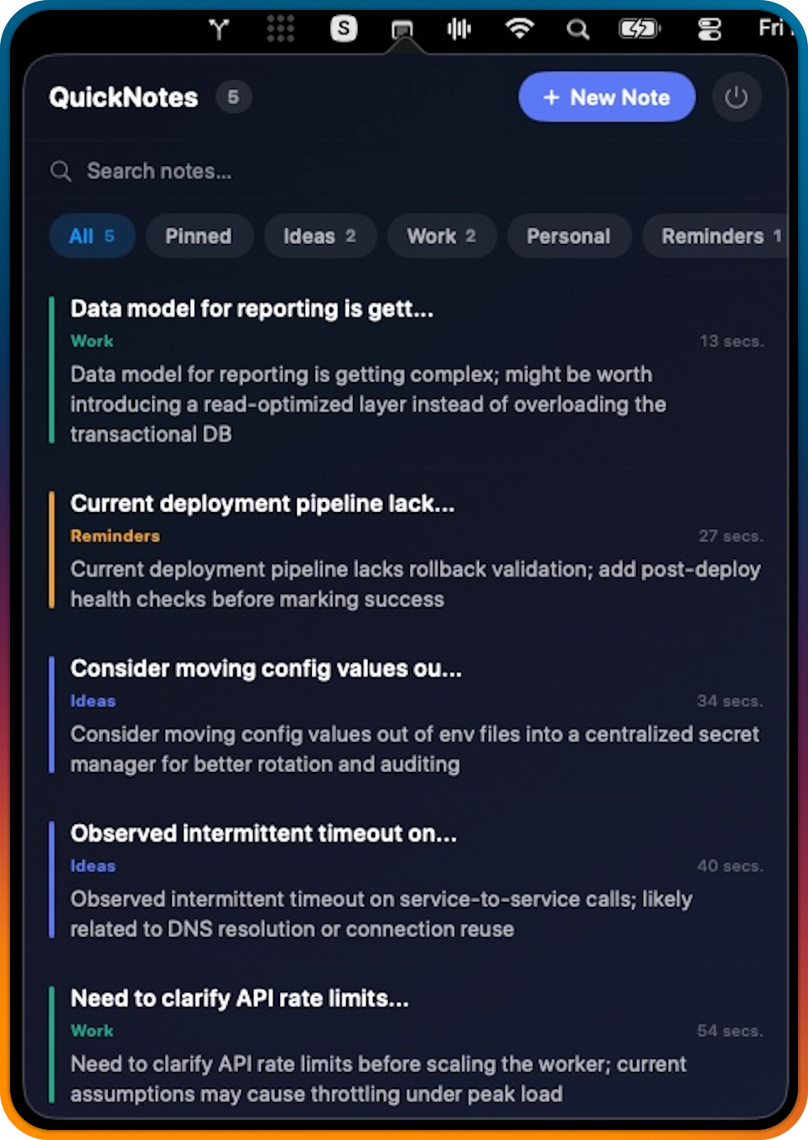Check battery status from menu bar
Image resolution: width=808 pixels, height=1140 pixels.
[x=639, y=28]
